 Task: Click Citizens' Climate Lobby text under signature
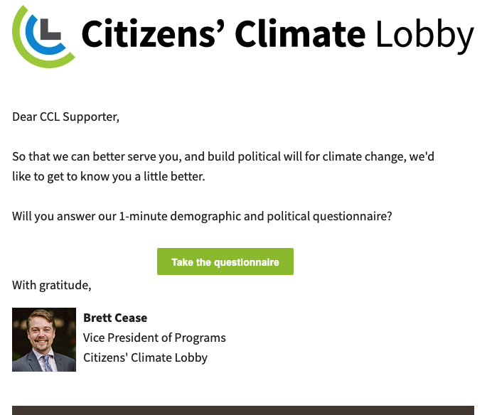145,358
